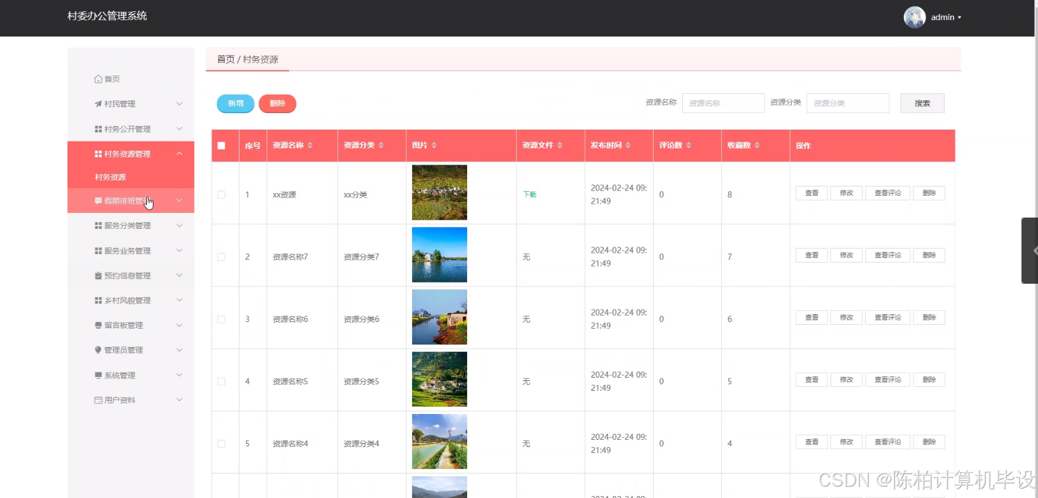Check the row for 资源名称6
This screenshot has width=1038, height=498.
(x=222, y=319)
